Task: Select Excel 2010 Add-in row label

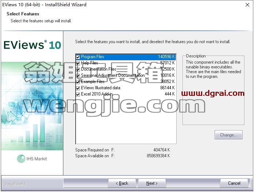Action: tap(97, 94)
